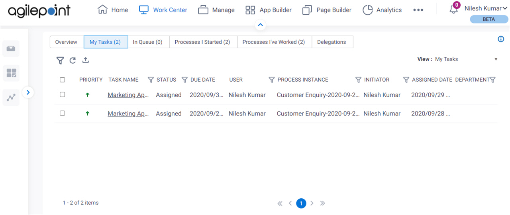Switch to Overview tab

66,42
